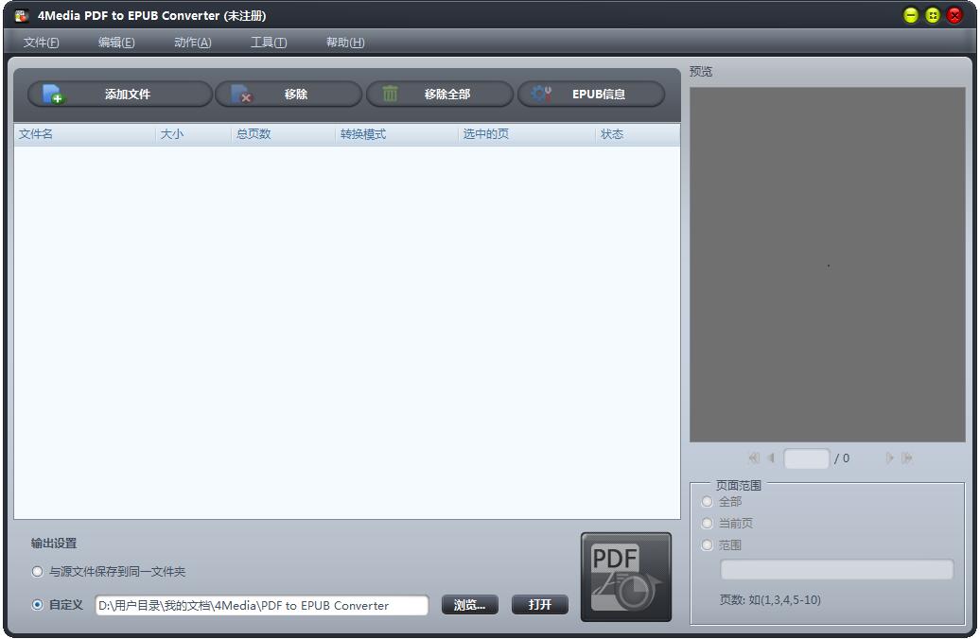Select the Custom (自定义) output radio button
Screen dimensions: 980x639
[38, 605]
